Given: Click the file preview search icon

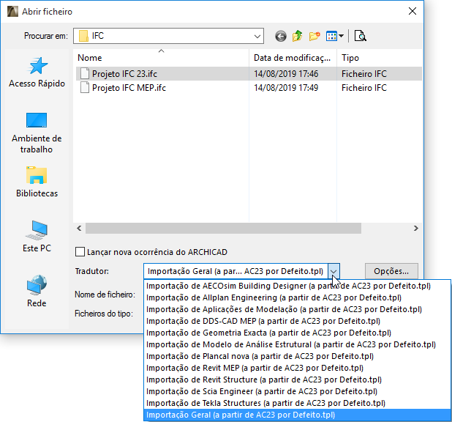Looking at the screenshot, I should coord(360,36).
